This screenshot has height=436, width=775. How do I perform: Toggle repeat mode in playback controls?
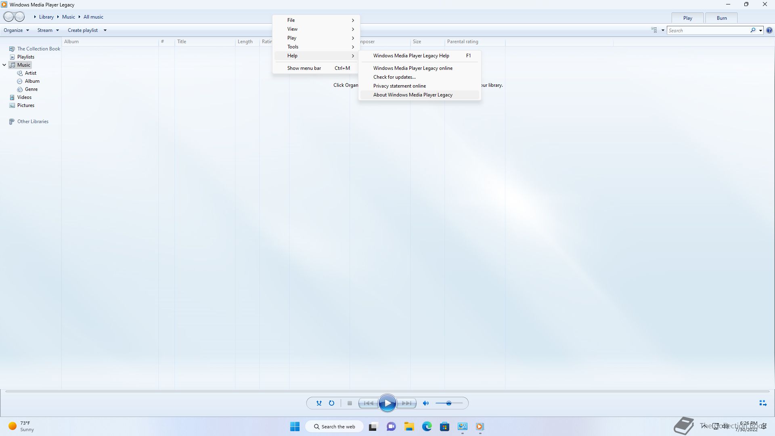coord(331,403)
